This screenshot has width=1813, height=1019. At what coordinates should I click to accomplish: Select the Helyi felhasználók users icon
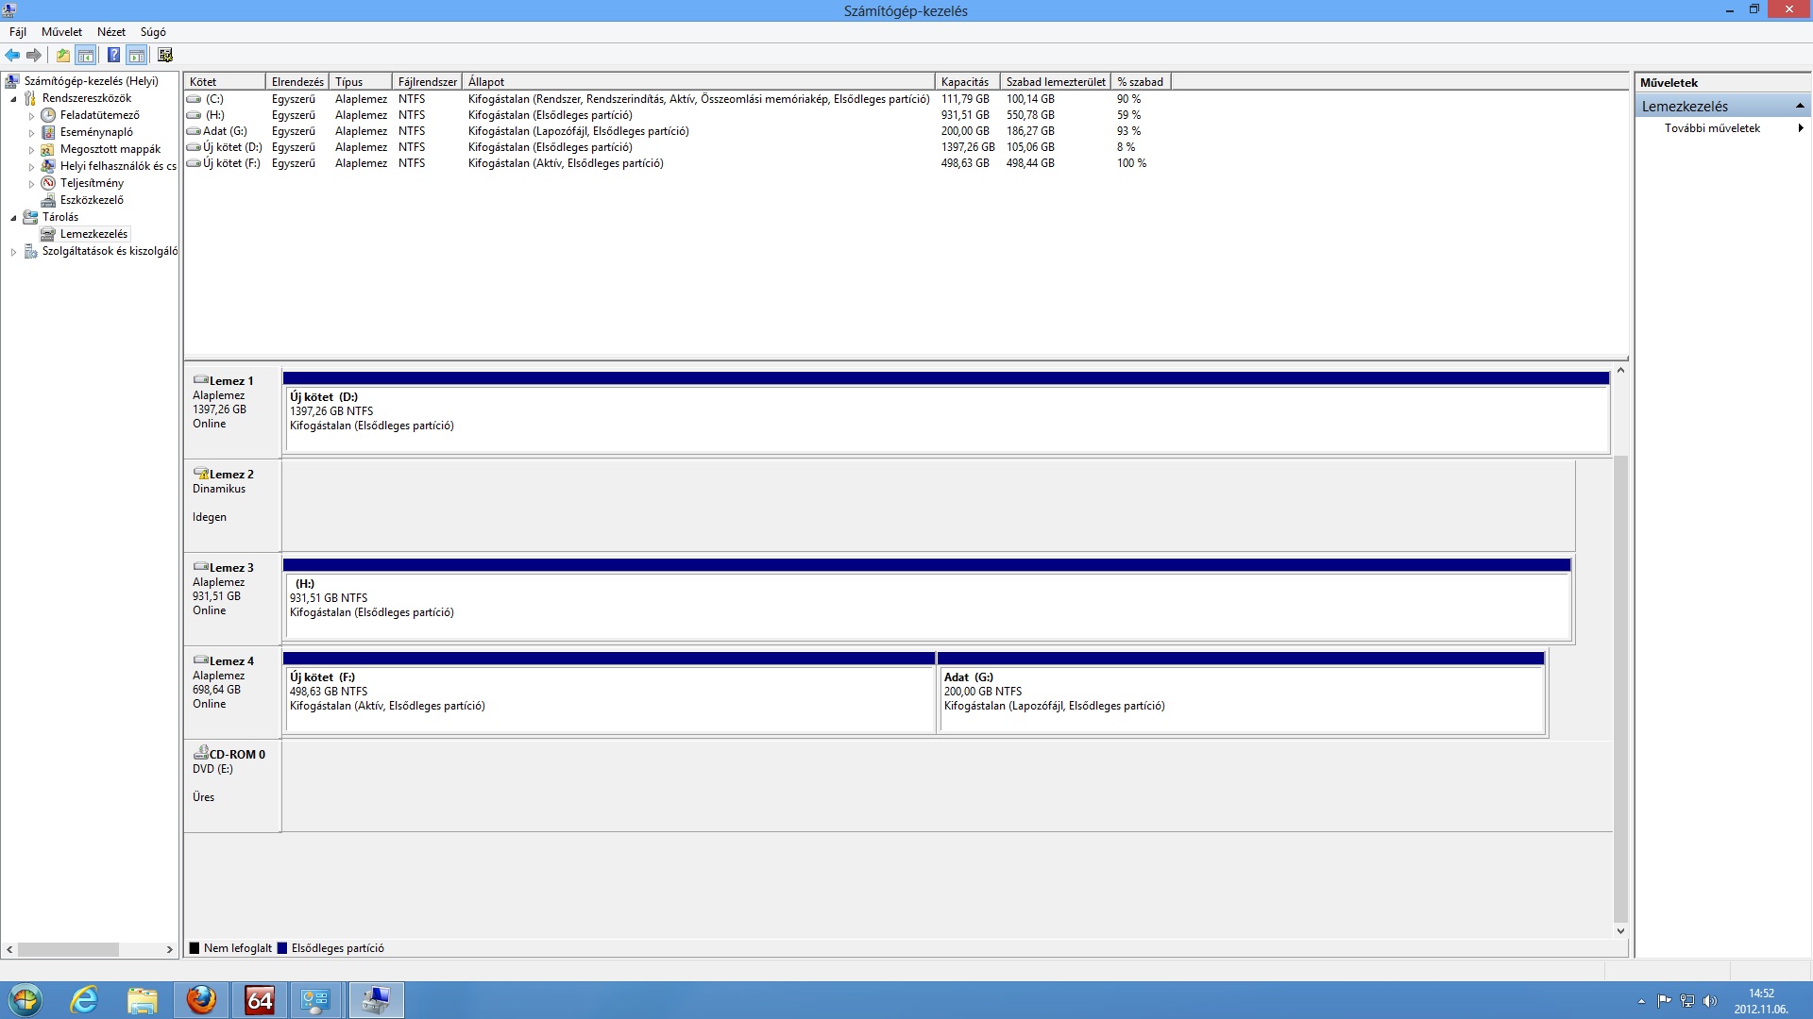coord(48,166)
